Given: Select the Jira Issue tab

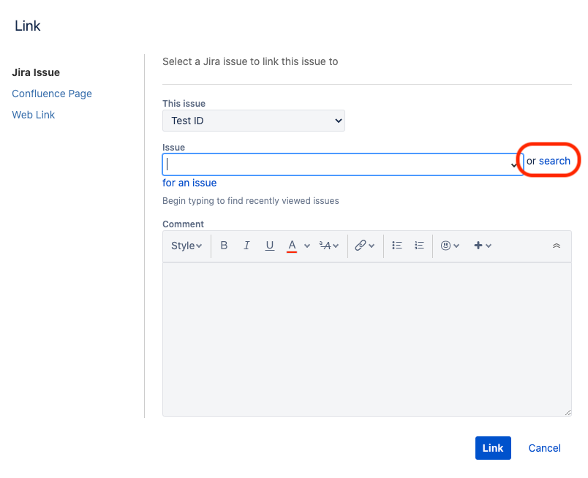Looking at the screenshot, I should pyautogui.click(x=36, y=72).
